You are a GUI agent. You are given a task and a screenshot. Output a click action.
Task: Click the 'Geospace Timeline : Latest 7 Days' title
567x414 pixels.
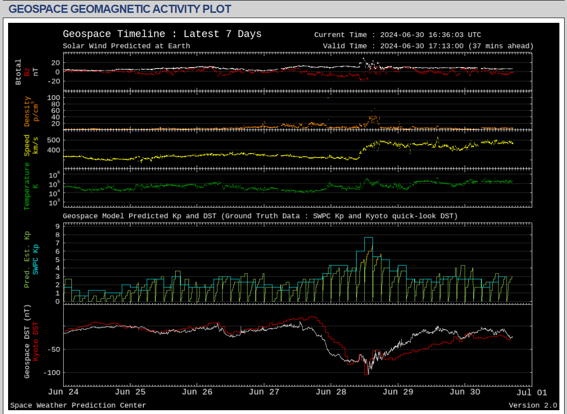click(162, 34)
